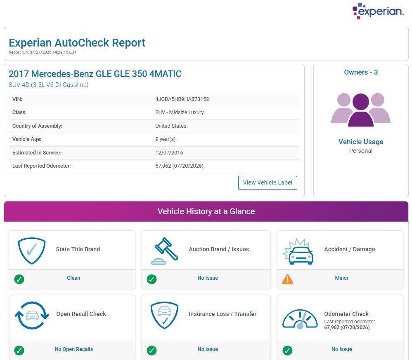Click No Issue under Auction Brand / Issues
The image size is (412, 360).
coord(208,278)
